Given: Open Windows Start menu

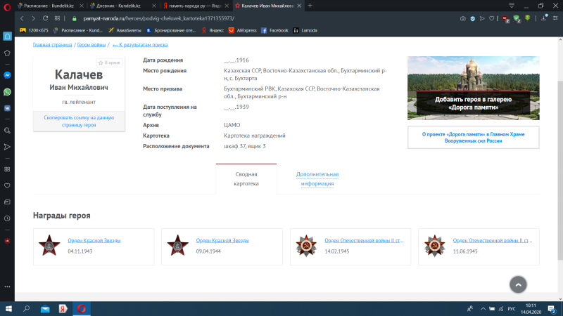Looking at the screenshot, I should tap(8, 308).
